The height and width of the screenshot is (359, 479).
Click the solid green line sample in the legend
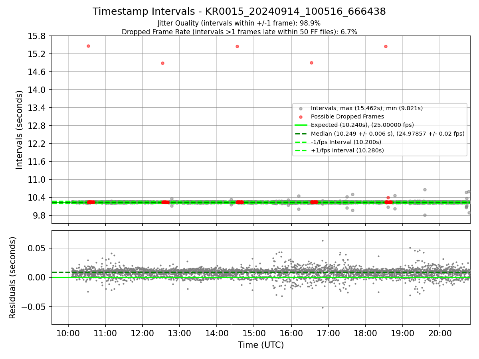pyautogui.click(x=301, y=125)
